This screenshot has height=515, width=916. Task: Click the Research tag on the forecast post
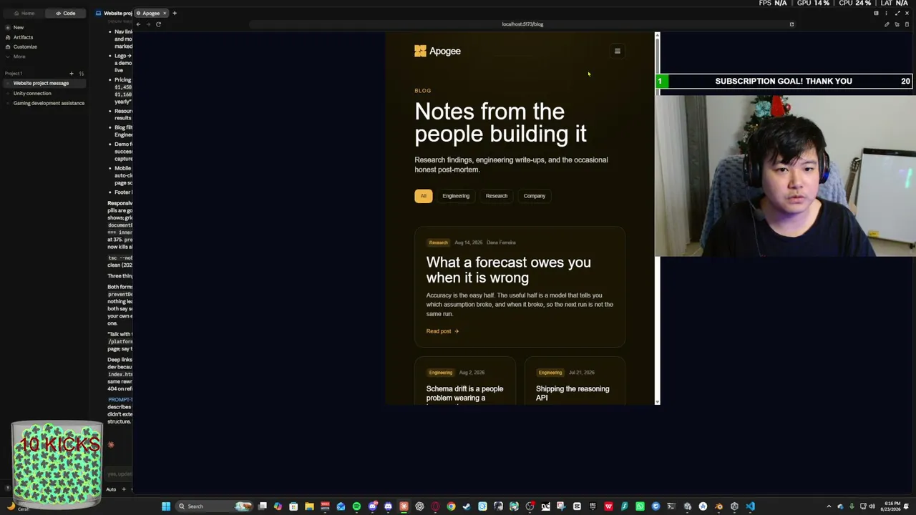(x=438, y=242)
